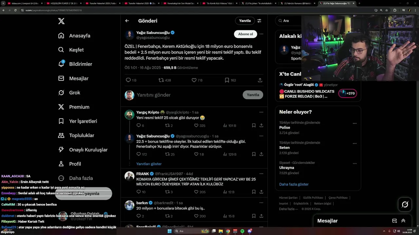Open more options for Ukrayna trend
The image size is (419, 235).
(355, 163)
